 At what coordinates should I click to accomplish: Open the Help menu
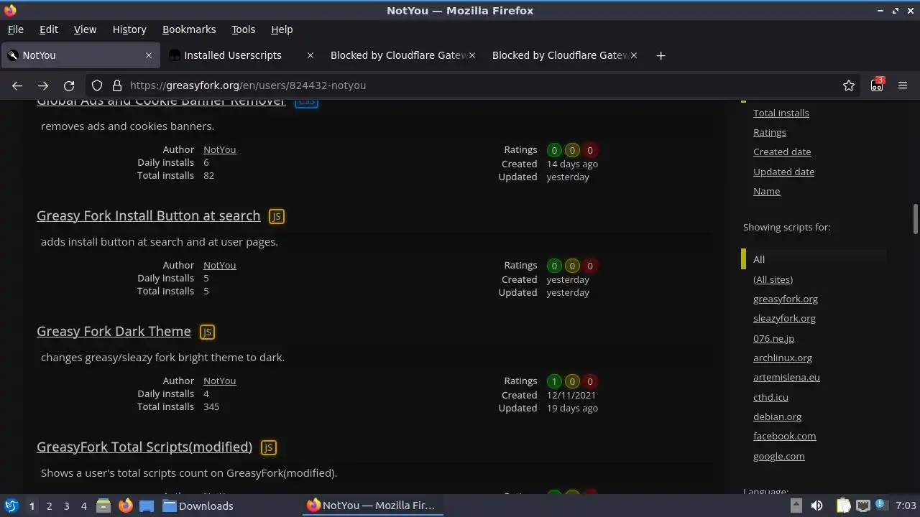click(282, 29)
